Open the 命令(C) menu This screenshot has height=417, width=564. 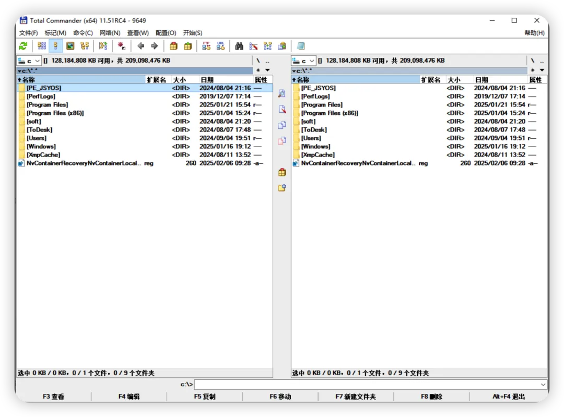tap(83, 33)
